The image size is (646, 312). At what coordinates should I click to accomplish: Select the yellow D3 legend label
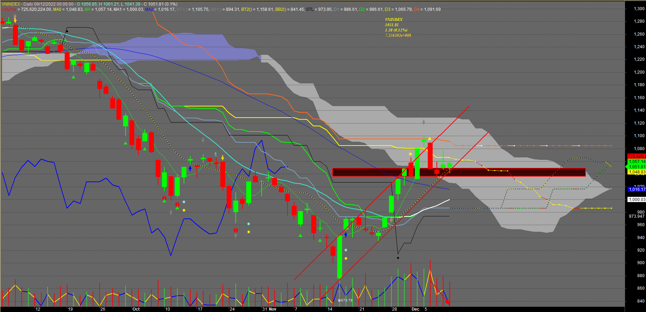pos(388,9)
